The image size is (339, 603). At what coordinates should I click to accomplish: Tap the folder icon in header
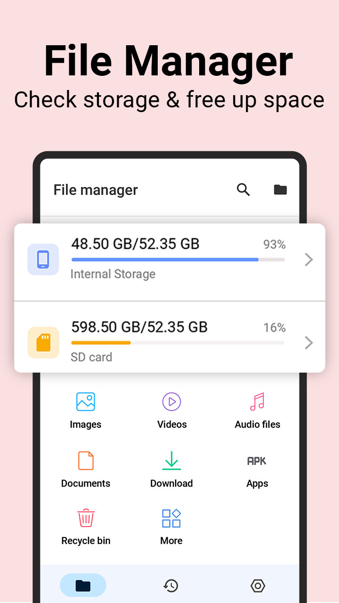280,190
